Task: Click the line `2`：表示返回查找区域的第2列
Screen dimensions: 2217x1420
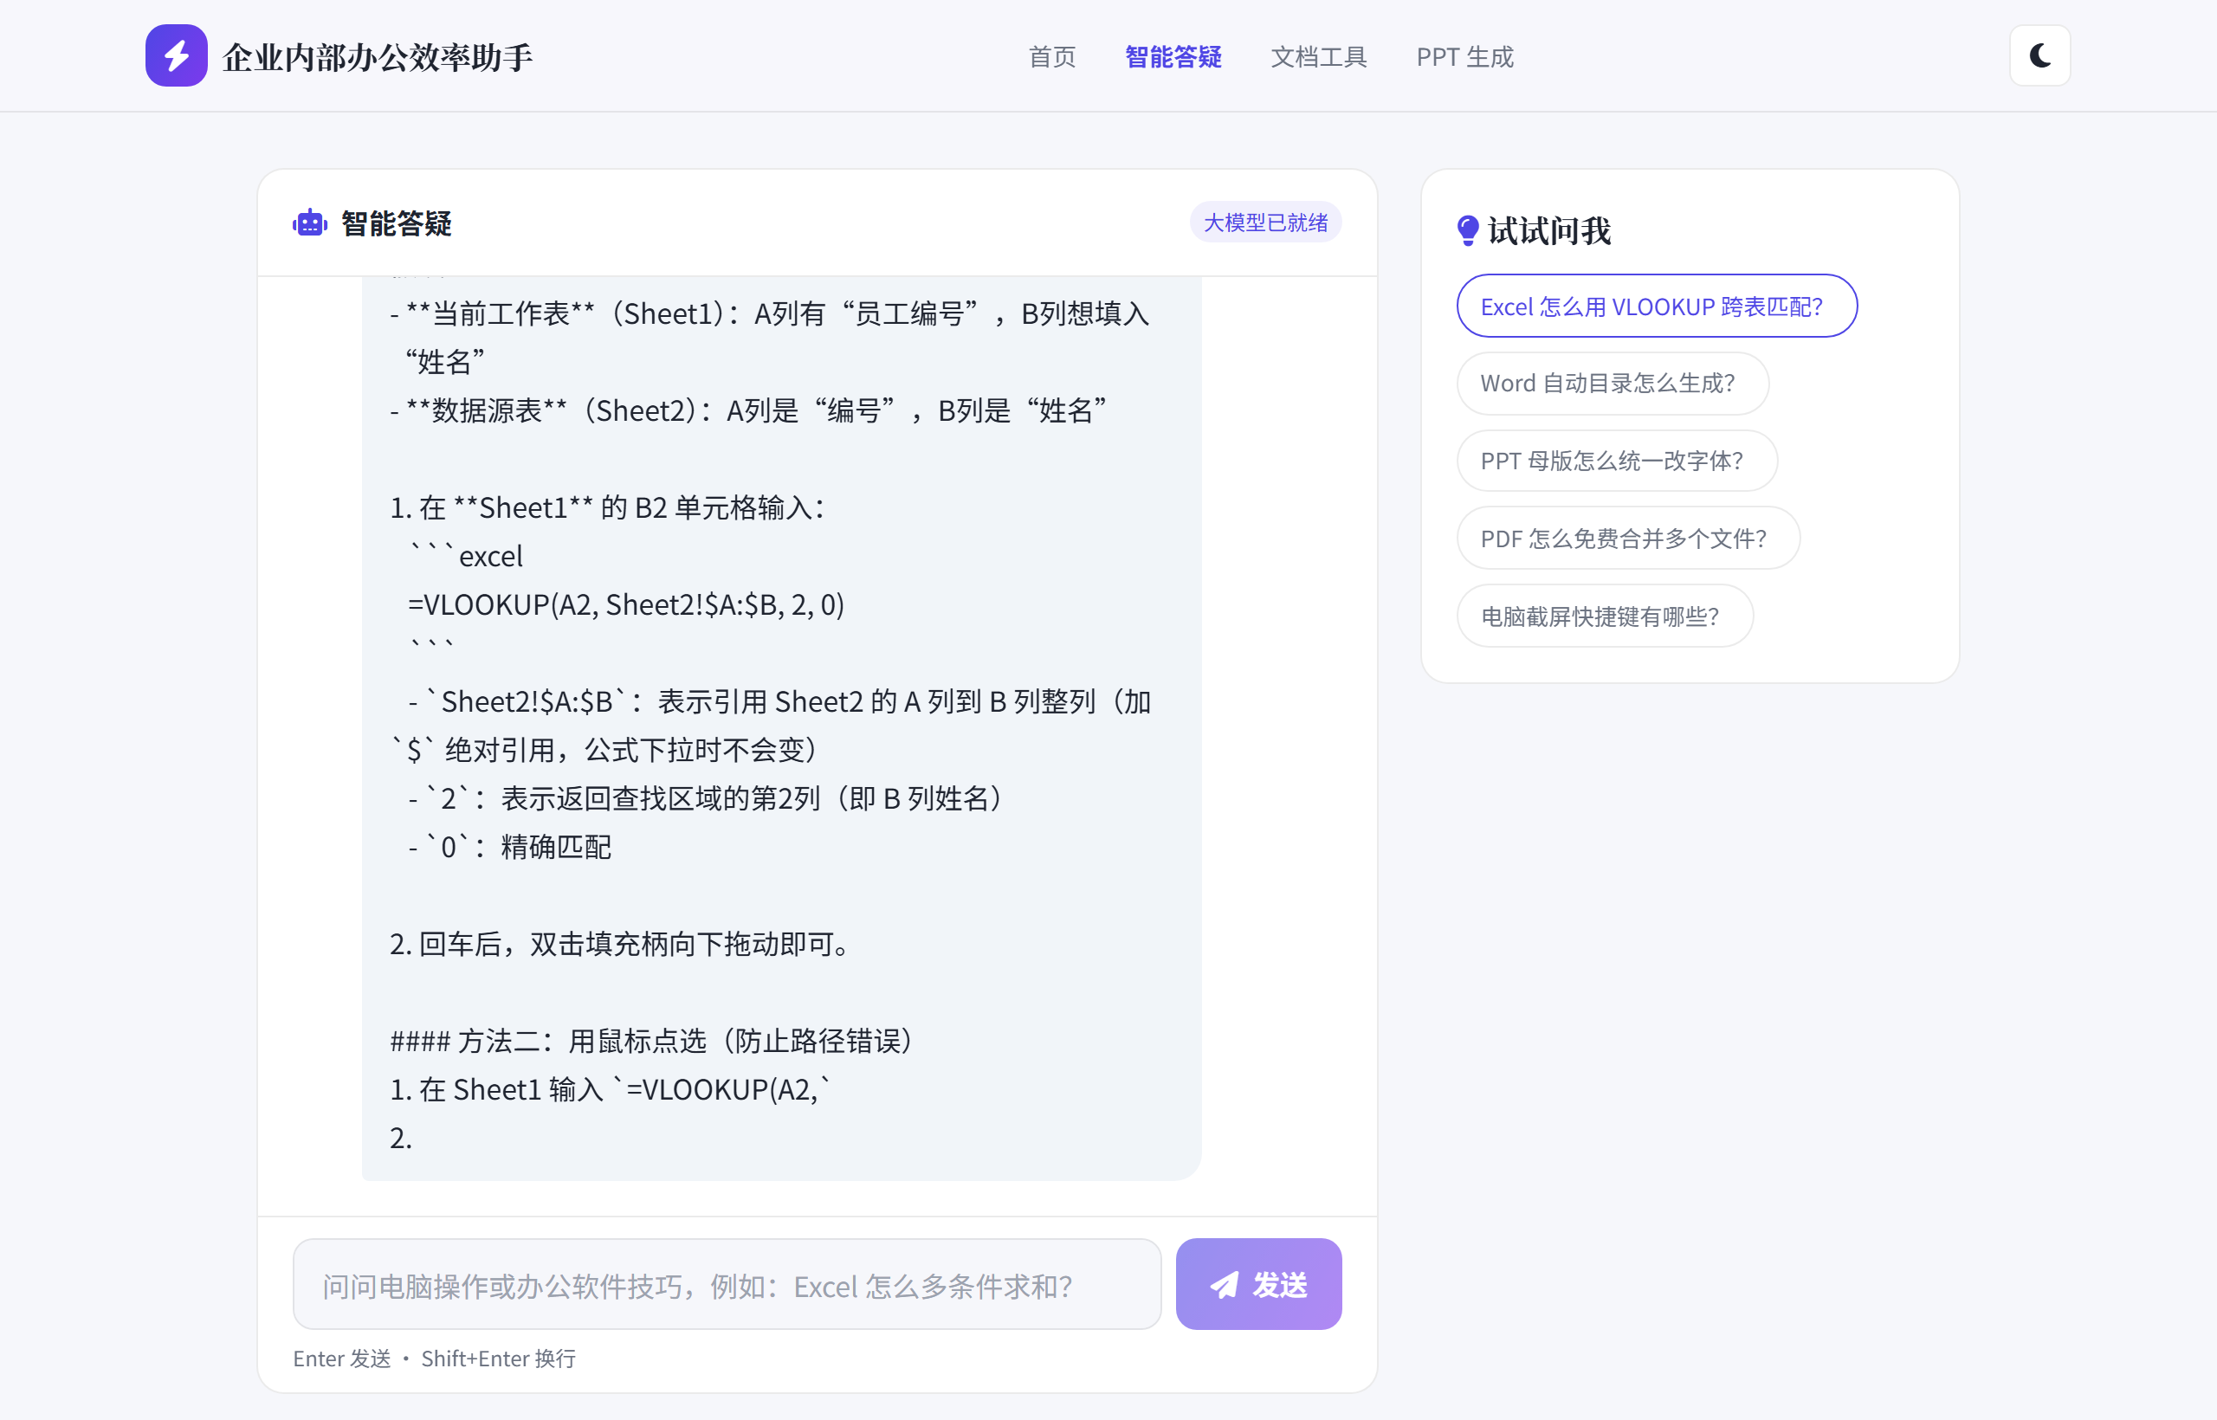Action: click(x=706, y=798)
